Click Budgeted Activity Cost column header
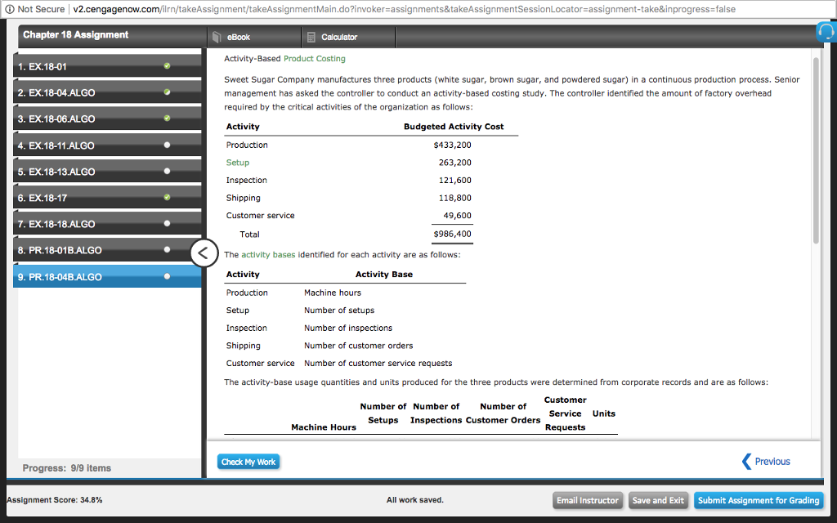This screenshot has width=837, height=523. tap(454, 127)
